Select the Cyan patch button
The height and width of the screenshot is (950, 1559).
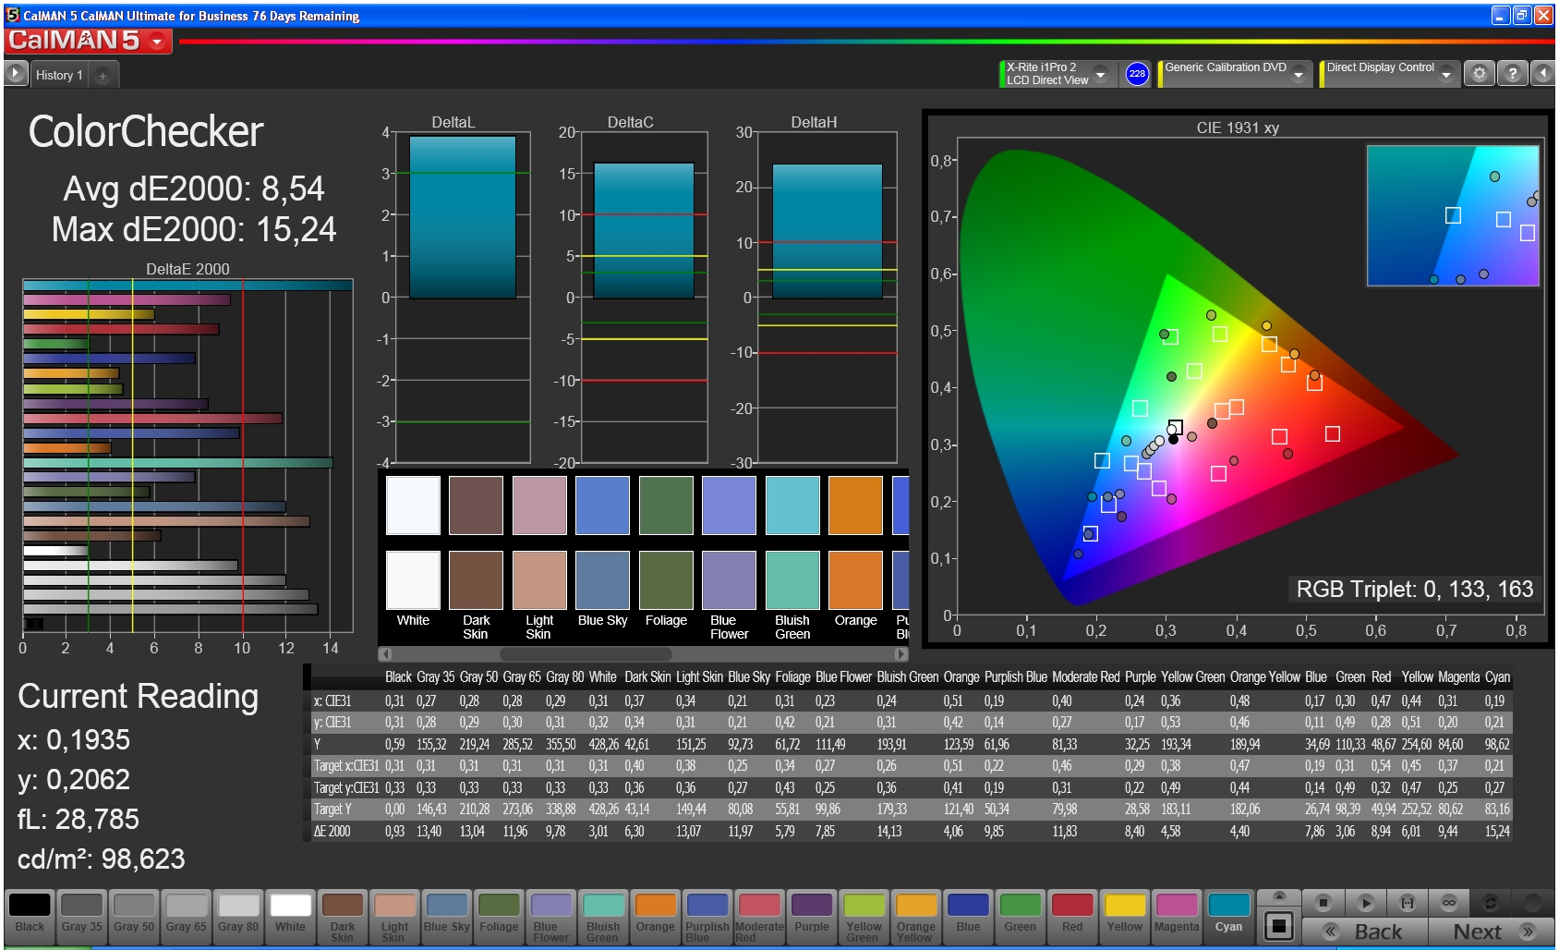pyautogui.click(x=1228, y=916)
